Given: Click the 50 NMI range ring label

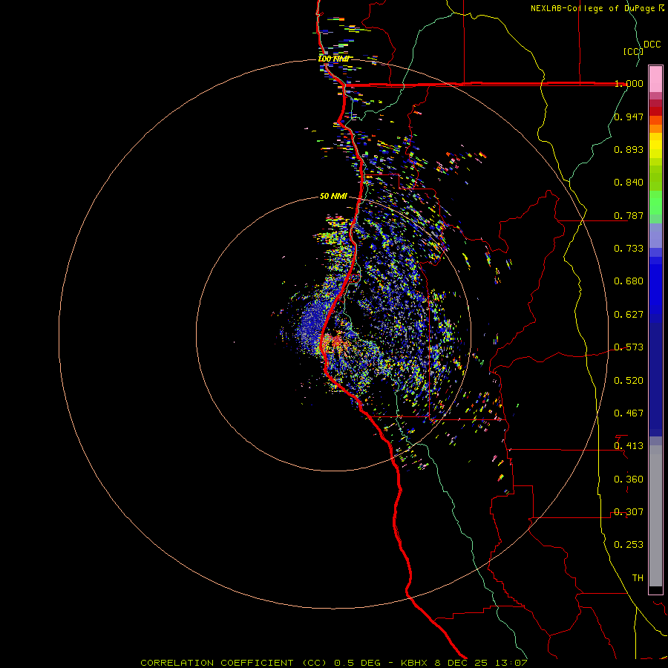Looking at the screenshot, I should [333, 196].
